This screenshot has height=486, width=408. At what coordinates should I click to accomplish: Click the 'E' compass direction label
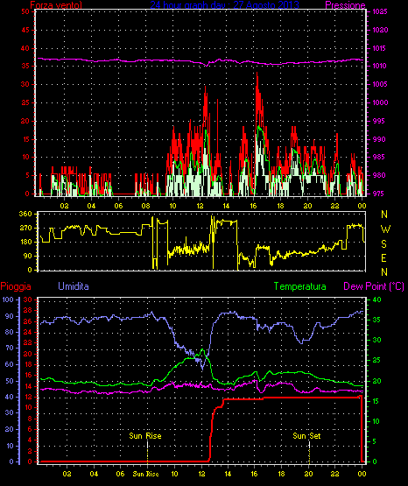383,258
